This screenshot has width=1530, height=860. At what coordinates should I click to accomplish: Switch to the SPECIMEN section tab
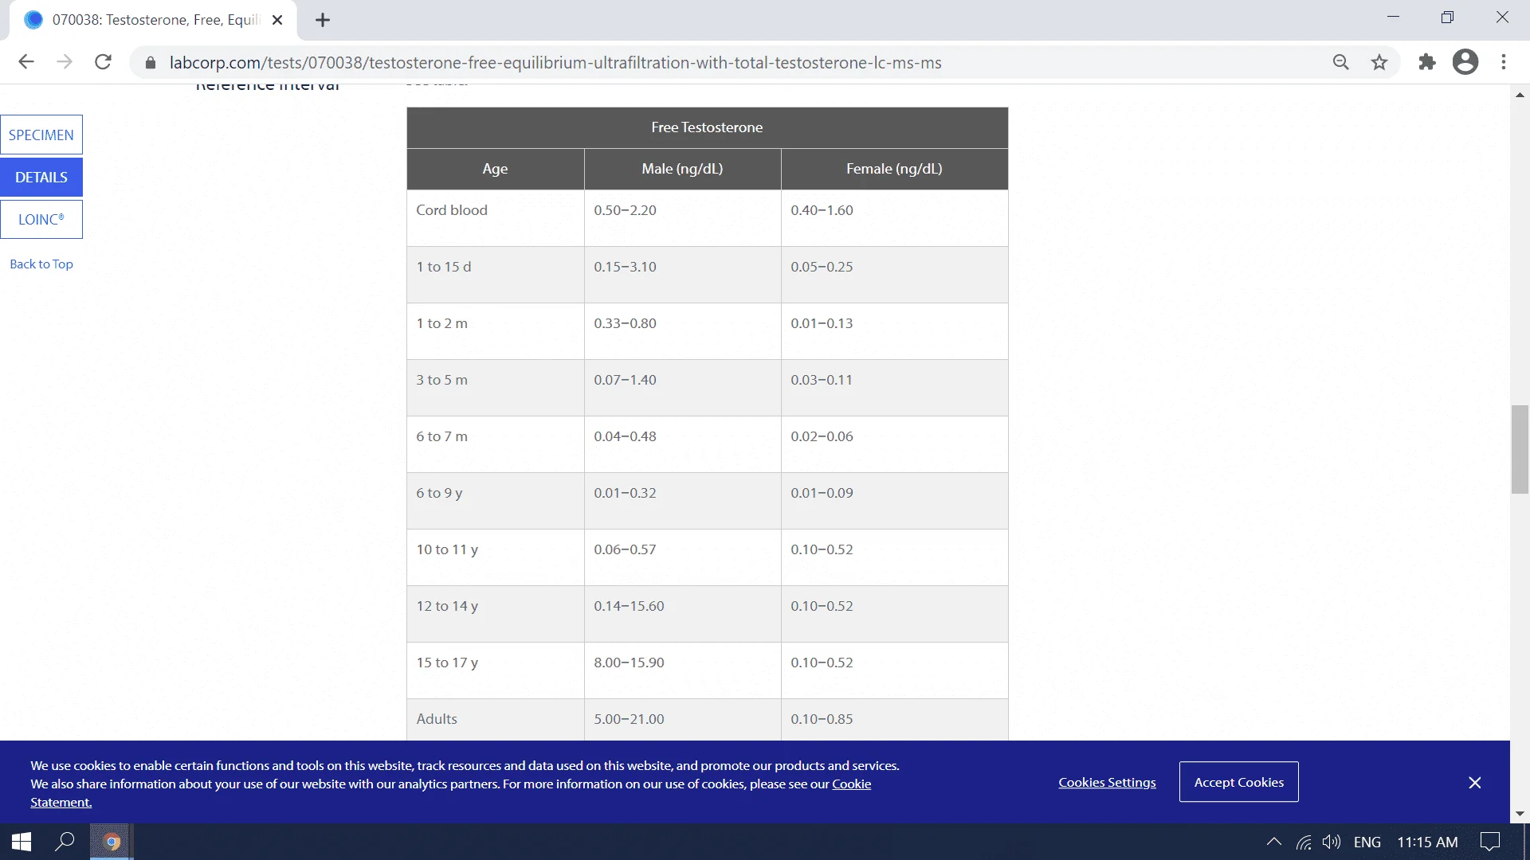coord(41,135)
